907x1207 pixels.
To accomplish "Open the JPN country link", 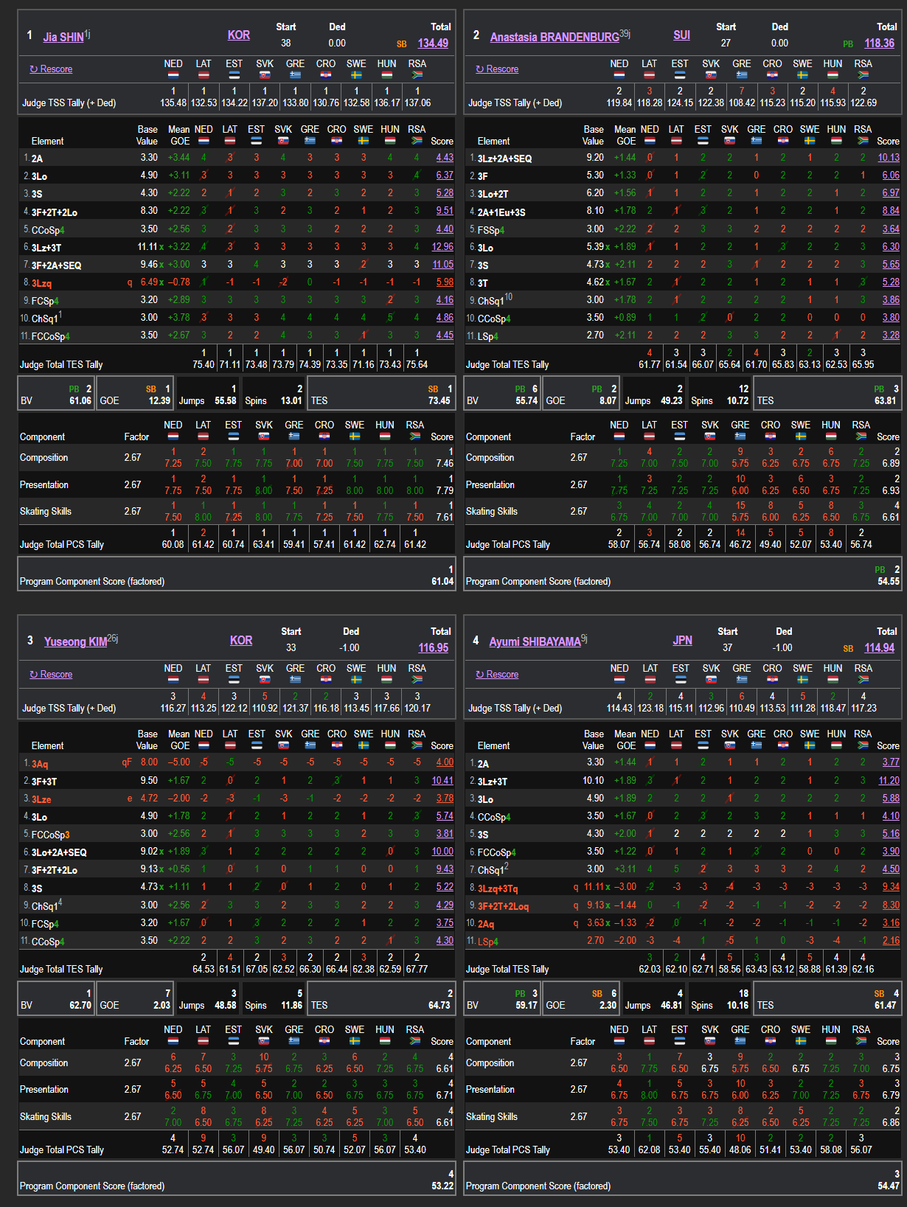I will (x=682, y=640).
